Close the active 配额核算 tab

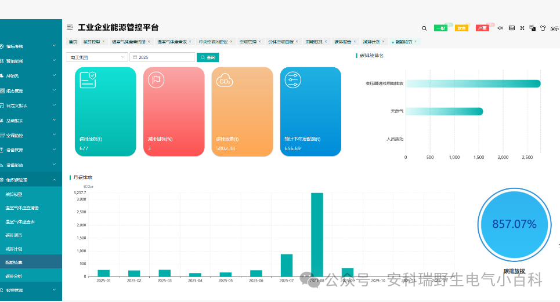point(416,41)
